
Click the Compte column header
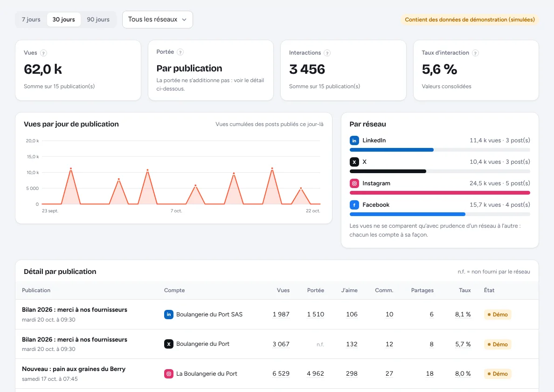[174, 290]
